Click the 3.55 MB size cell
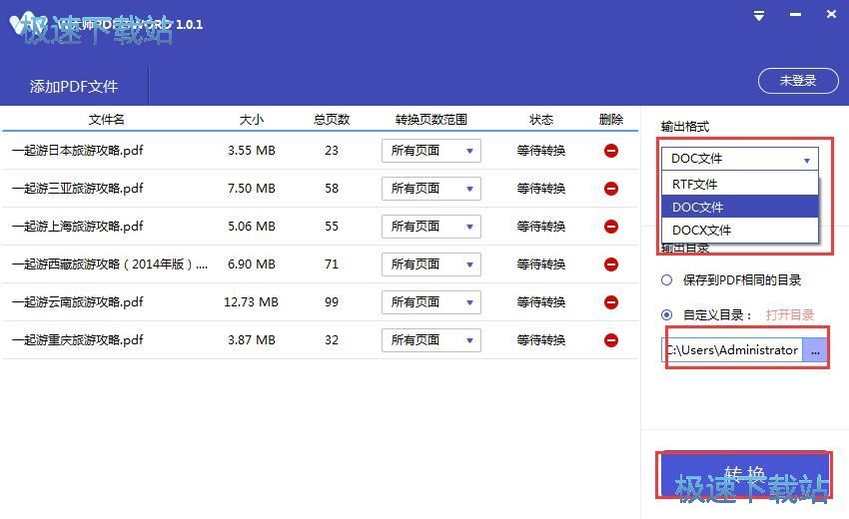 [252, 151]
